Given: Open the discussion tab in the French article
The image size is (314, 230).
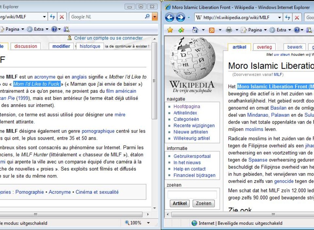Looking at the screenshot, I should pyautogui.click(x=26, y=46).
